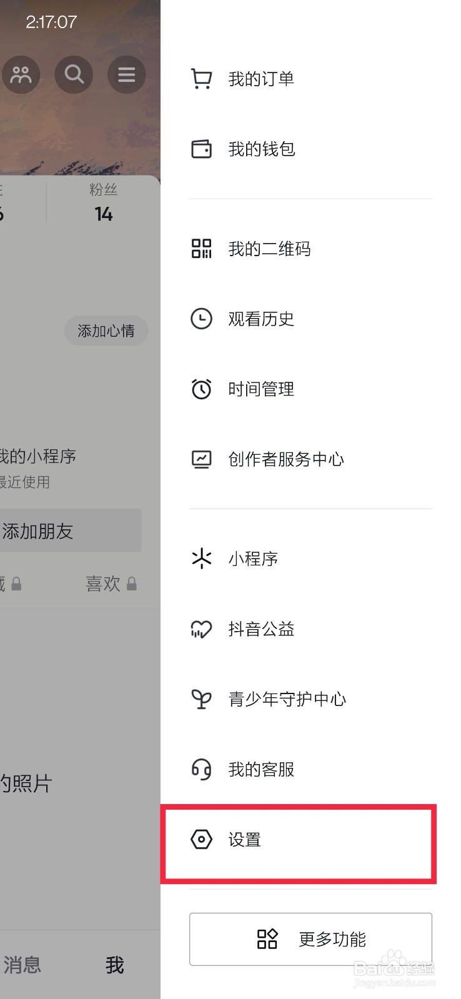Click the 添加心情 button
The width and height of the screenshot is (461, 999).
pyautogui.click(x=106, y=331)
